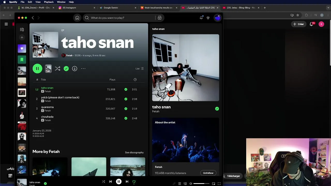Open the miniplayer

coord(214,184)
